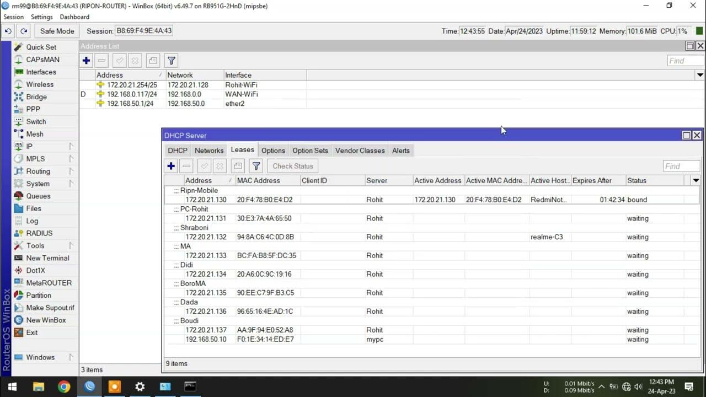Switch to Networks tab
This screenshot has width=706, height=397.
pyautogui.click(x=209, y=151)
